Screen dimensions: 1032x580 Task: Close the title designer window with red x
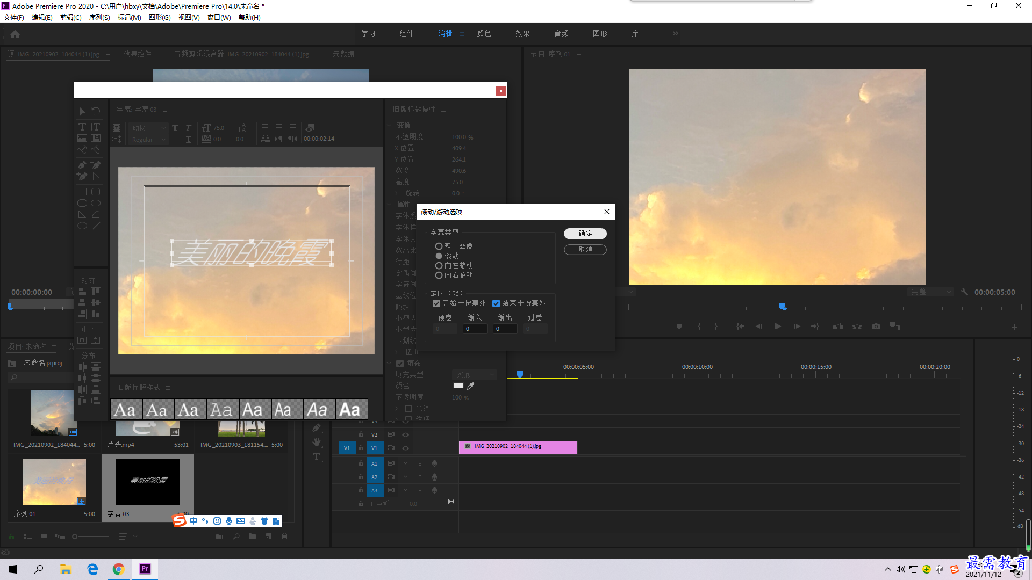pyautogui.click(x=501, y=91)
